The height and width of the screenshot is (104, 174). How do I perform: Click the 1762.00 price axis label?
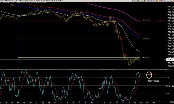click(170, 24)
